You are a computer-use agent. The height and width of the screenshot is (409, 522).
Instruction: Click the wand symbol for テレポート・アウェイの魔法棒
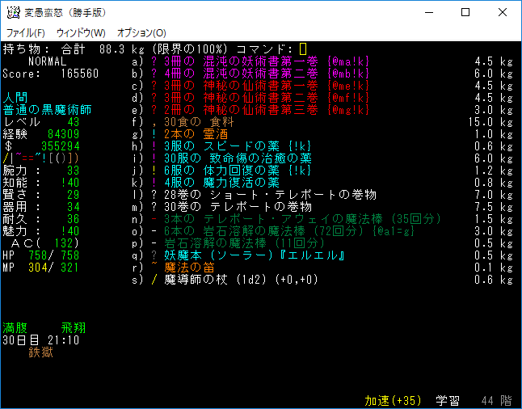coord(154,219)
